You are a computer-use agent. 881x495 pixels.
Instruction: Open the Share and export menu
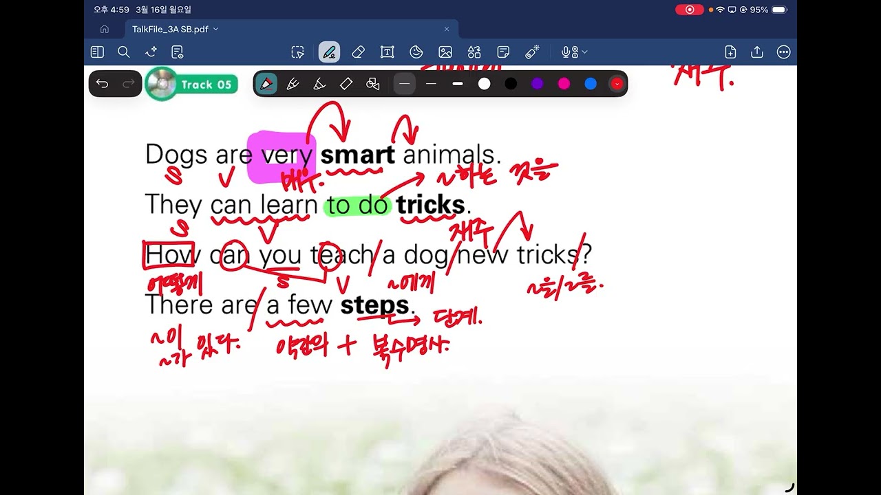[757, 52]
